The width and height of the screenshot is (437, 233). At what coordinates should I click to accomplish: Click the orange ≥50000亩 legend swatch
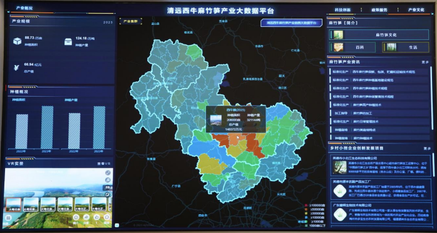tap(306, 209)
